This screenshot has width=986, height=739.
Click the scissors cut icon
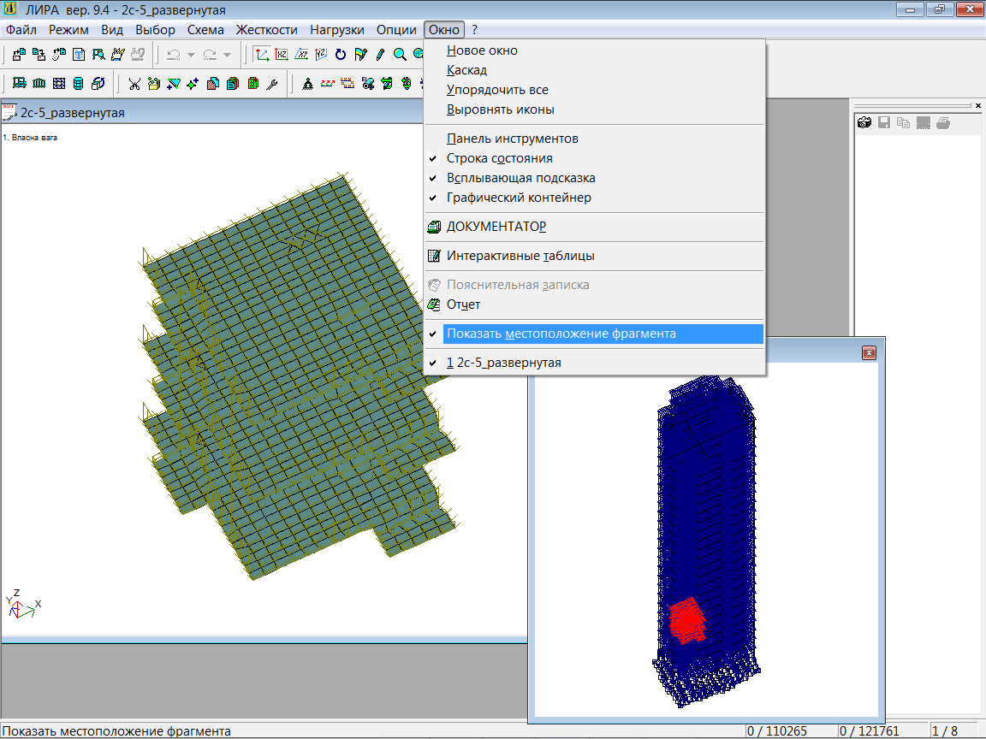[x=134, y=84]
